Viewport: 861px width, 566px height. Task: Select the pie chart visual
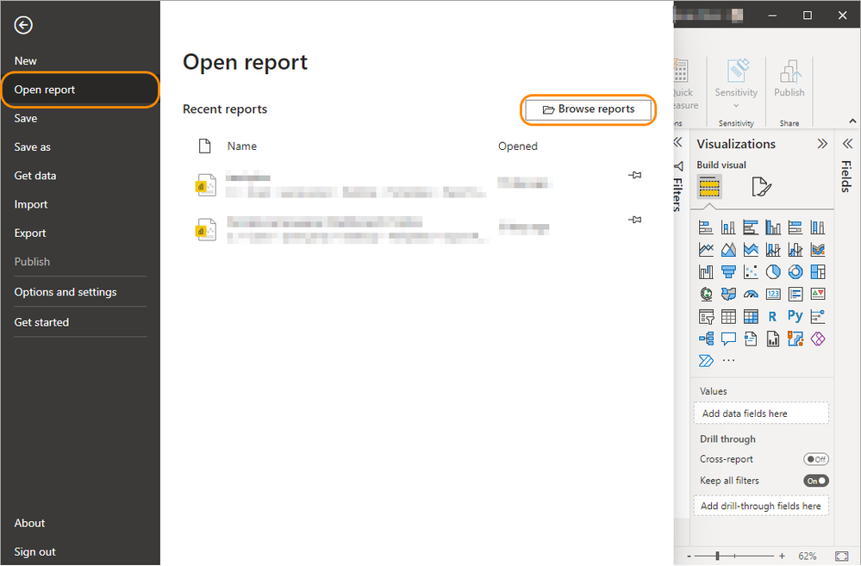click(x=773, y=272)
